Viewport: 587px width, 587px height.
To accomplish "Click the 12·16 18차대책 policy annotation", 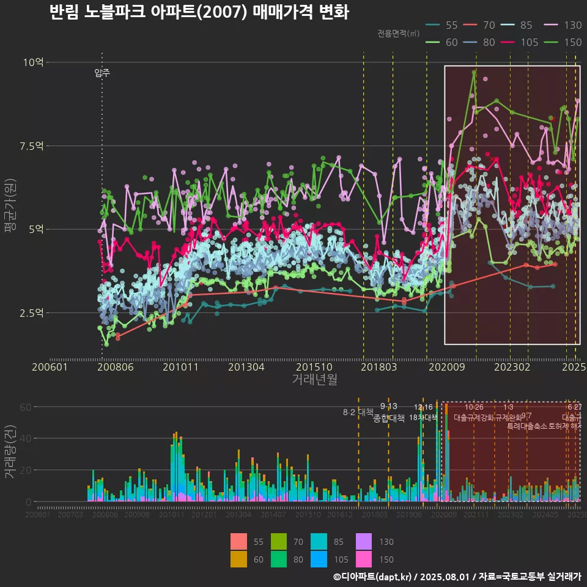I will click(423, 412).
